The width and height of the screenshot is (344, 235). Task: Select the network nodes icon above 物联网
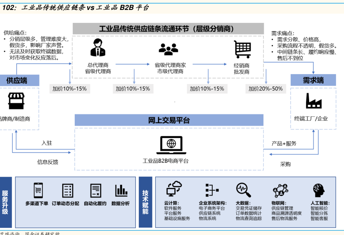coord(280,190)
